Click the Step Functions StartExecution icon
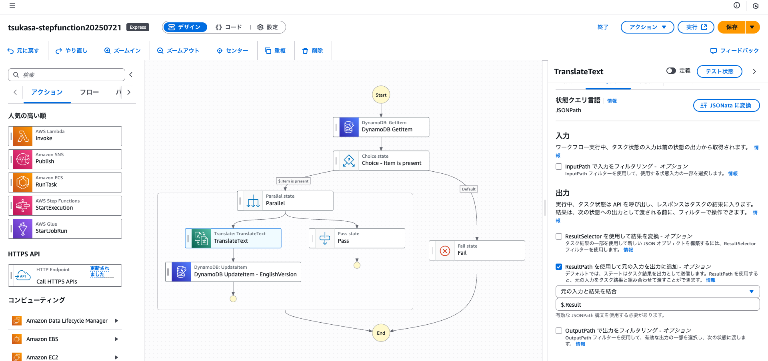The height and width of the screenshot is (361, 768). [x=23, y=206]
